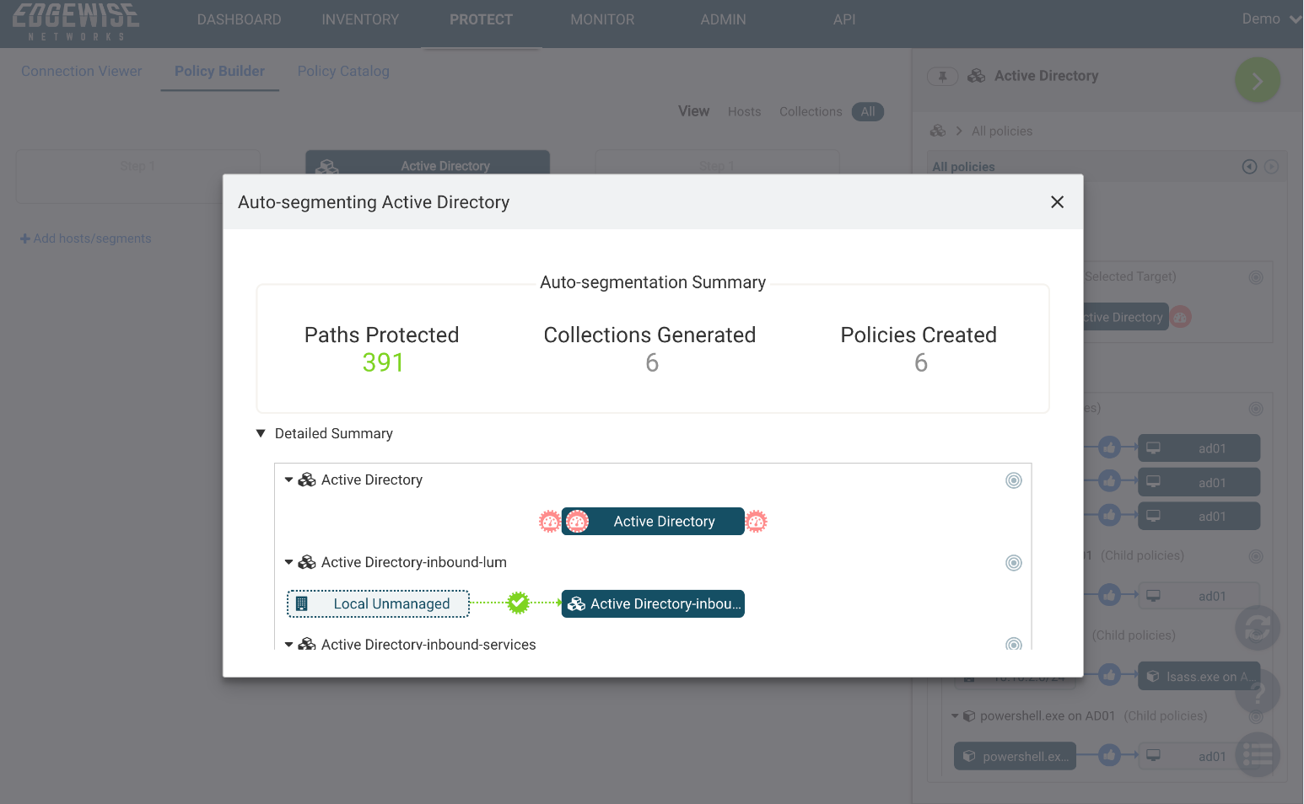Select the Local Unmanaged source node
Image resolution: width=1304 pixels, height=804 pixels.
click(x=378, y=603)
